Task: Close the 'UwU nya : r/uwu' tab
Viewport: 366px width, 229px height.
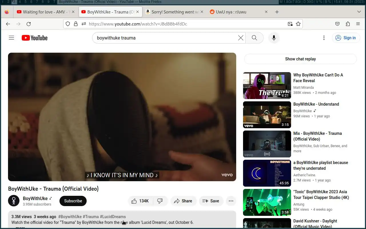Action: 266,12
